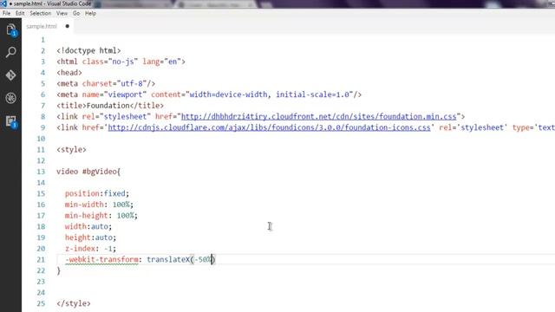Open the View menu
The image size is (555, 312).
click(62, 14)
